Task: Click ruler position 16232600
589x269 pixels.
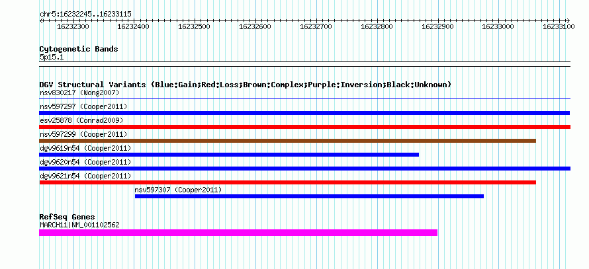Action: 255,26
